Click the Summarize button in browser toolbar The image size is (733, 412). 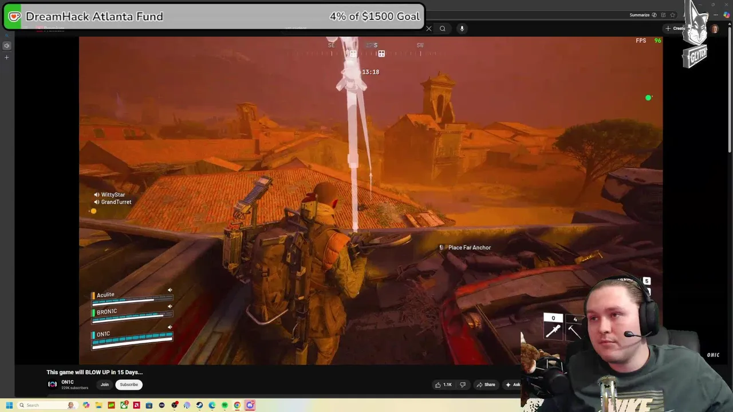click(643, 15)
